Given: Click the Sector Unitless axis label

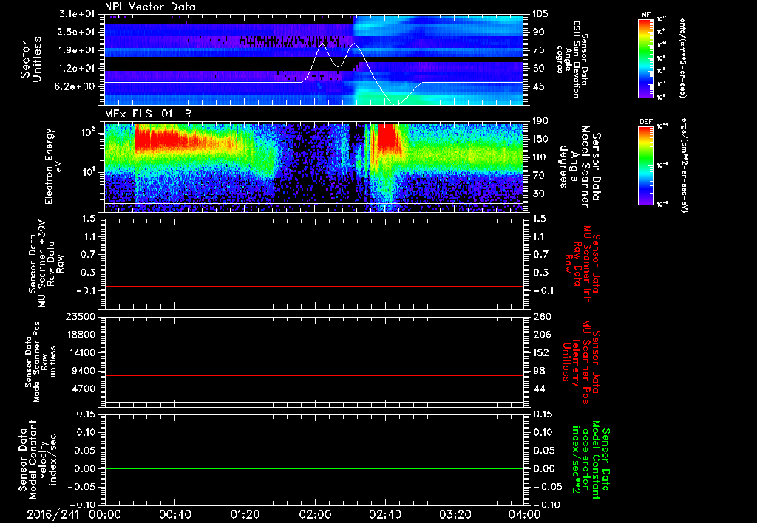Looking at the screenshot, I should click(31, 59).
